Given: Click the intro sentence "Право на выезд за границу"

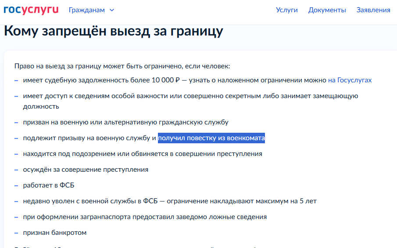Looking at the screenshot, I should [x=122, y=66].
